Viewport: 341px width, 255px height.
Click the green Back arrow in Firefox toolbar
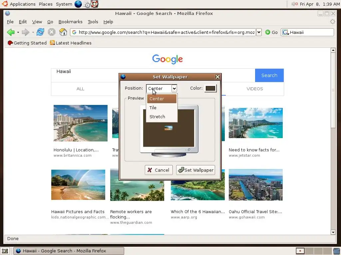(10, 32)
